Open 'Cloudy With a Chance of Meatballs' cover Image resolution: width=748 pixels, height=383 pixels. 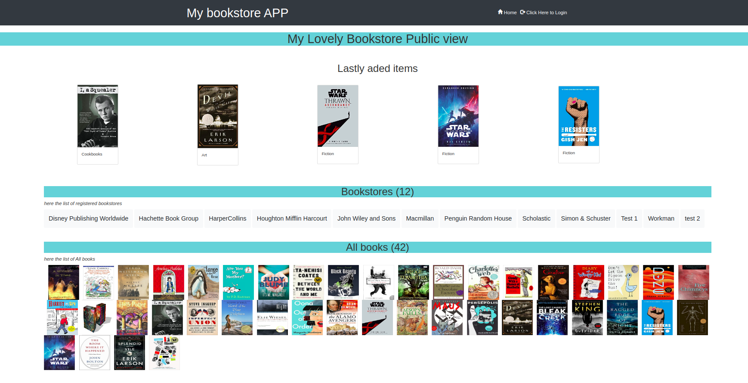coord(519,282)
